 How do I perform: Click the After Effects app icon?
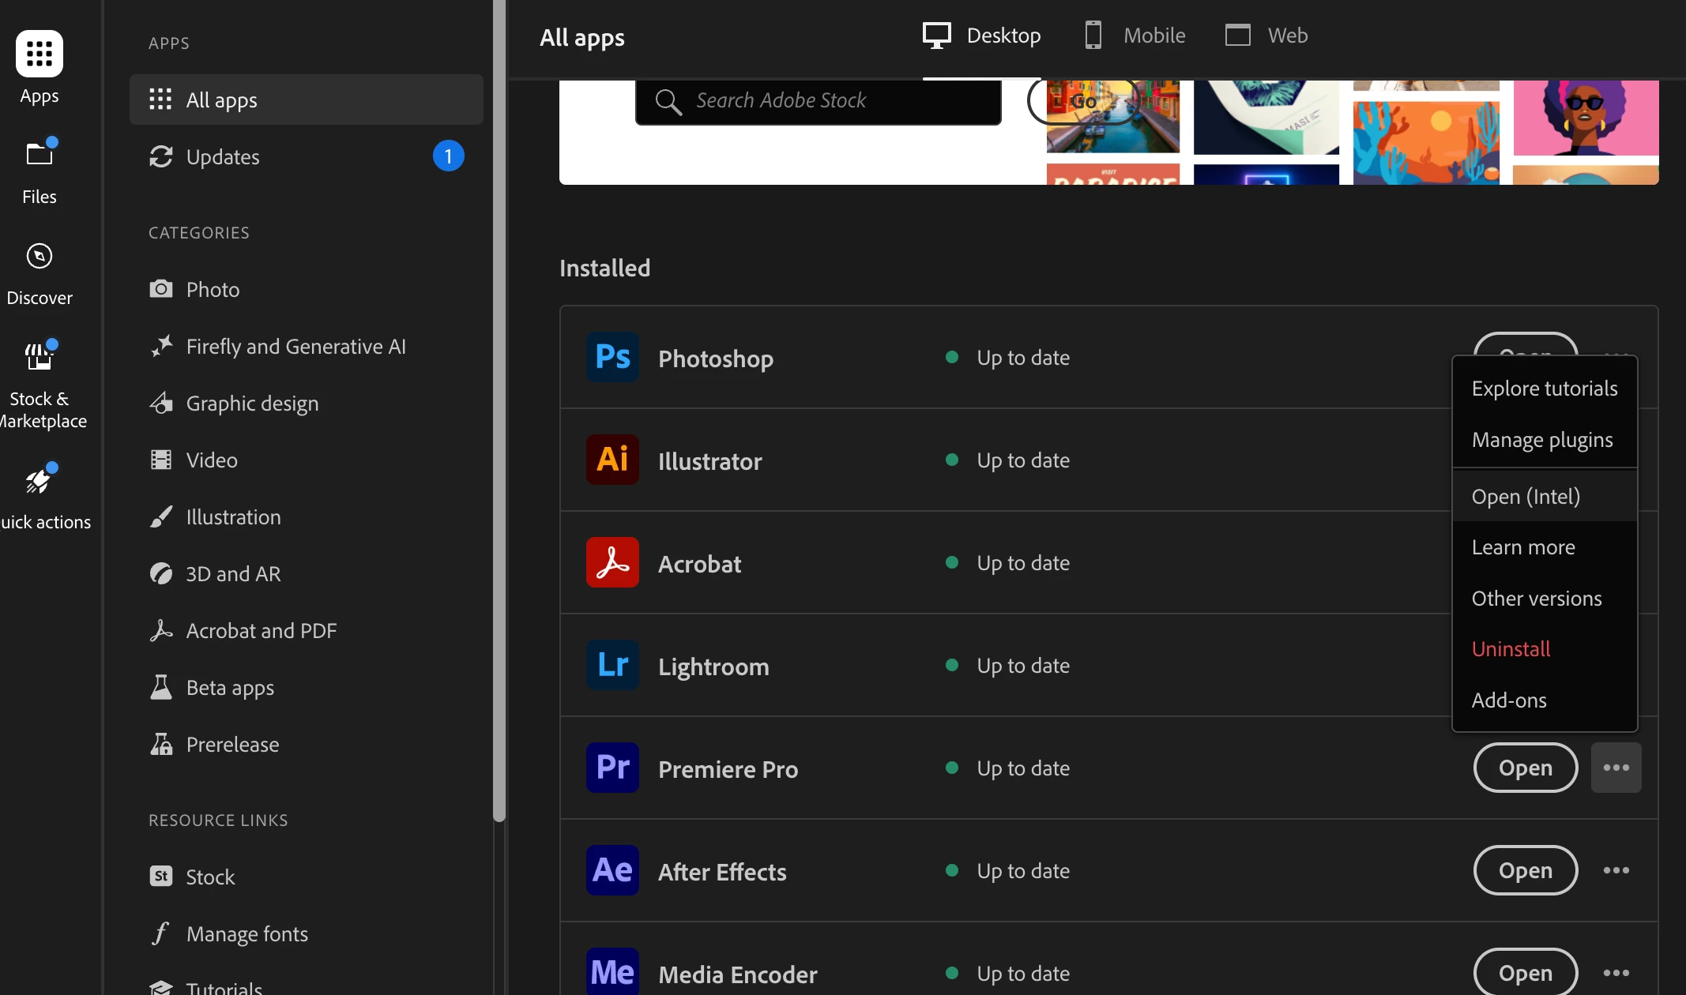(612, 871)
